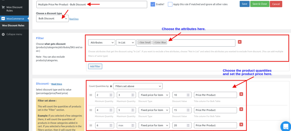Toggle the Enable checkbox

pyautogui.click(x=153, y=4)
